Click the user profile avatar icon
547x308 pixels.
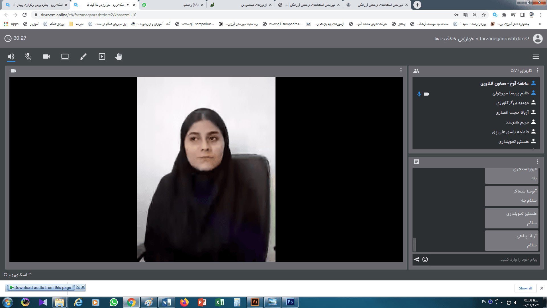pos(538,38)
